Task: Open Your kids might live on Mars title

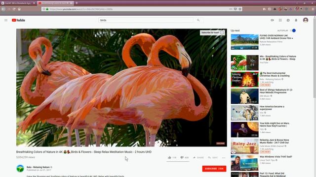Action: (275, 124)
